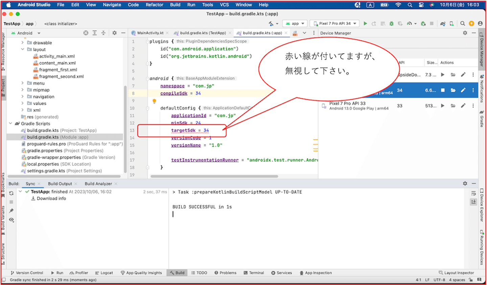Image resolution: width=487 pixels, height=285 pixels.
Task: Open the Build Output tab
Action: click(x=60, y=184)
